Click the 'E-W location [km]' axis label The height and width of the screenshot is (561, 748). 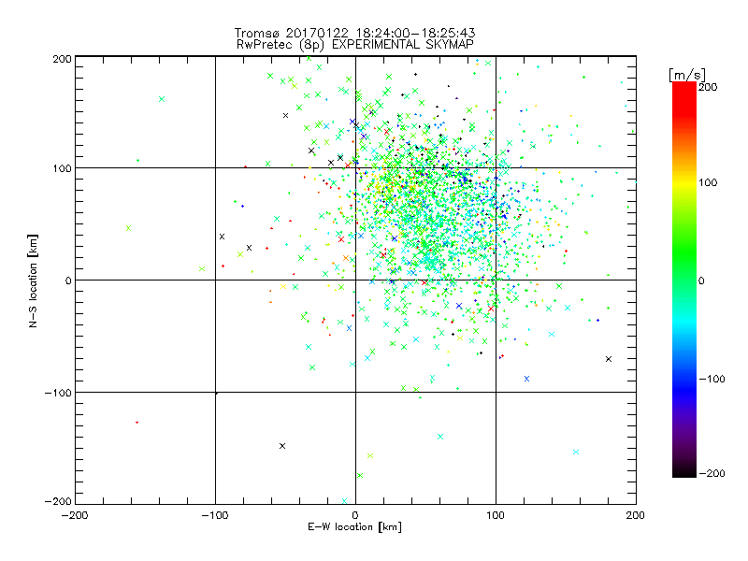tap(354, 526)
